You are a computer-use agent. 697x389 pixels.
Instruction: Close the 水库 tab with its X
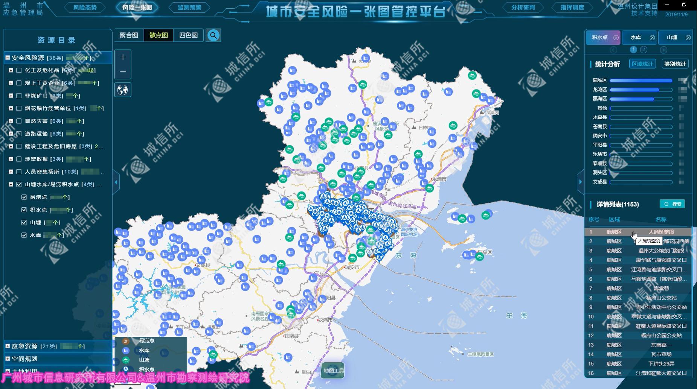click(652, 38)
